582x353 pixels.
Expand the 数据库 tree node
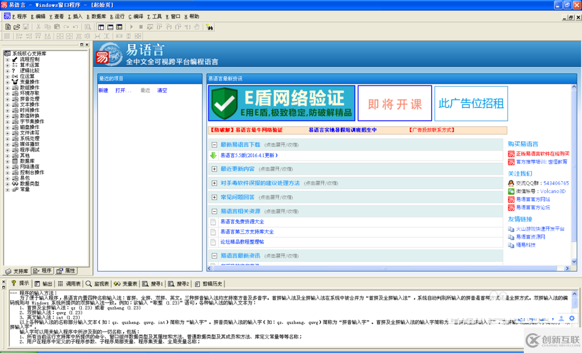(x=8, y=161)
